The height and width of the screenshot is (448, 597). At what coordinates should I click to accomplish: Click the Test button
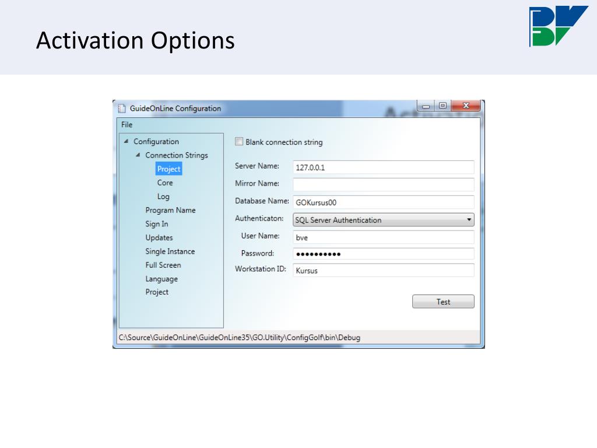click(443, 302)
